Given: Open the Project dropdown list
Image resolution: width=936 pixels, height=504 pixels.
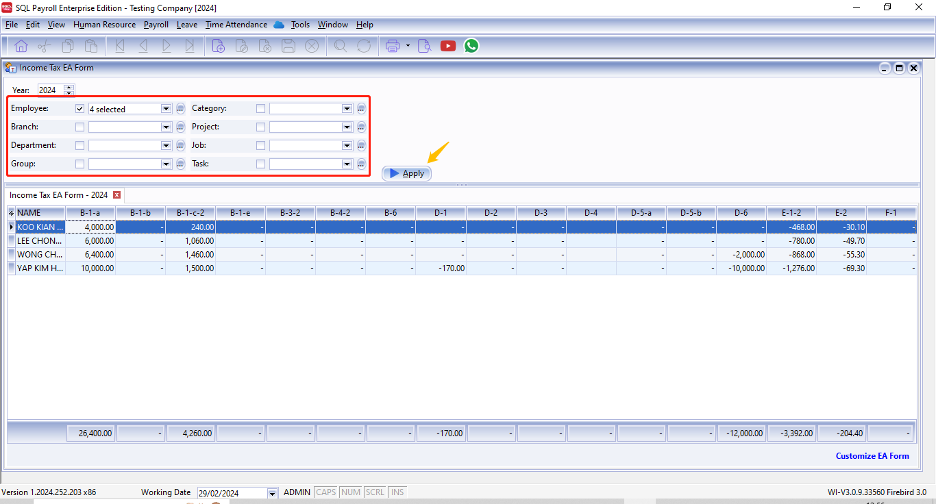Looking at the screenshot, I should pos(347,127).
